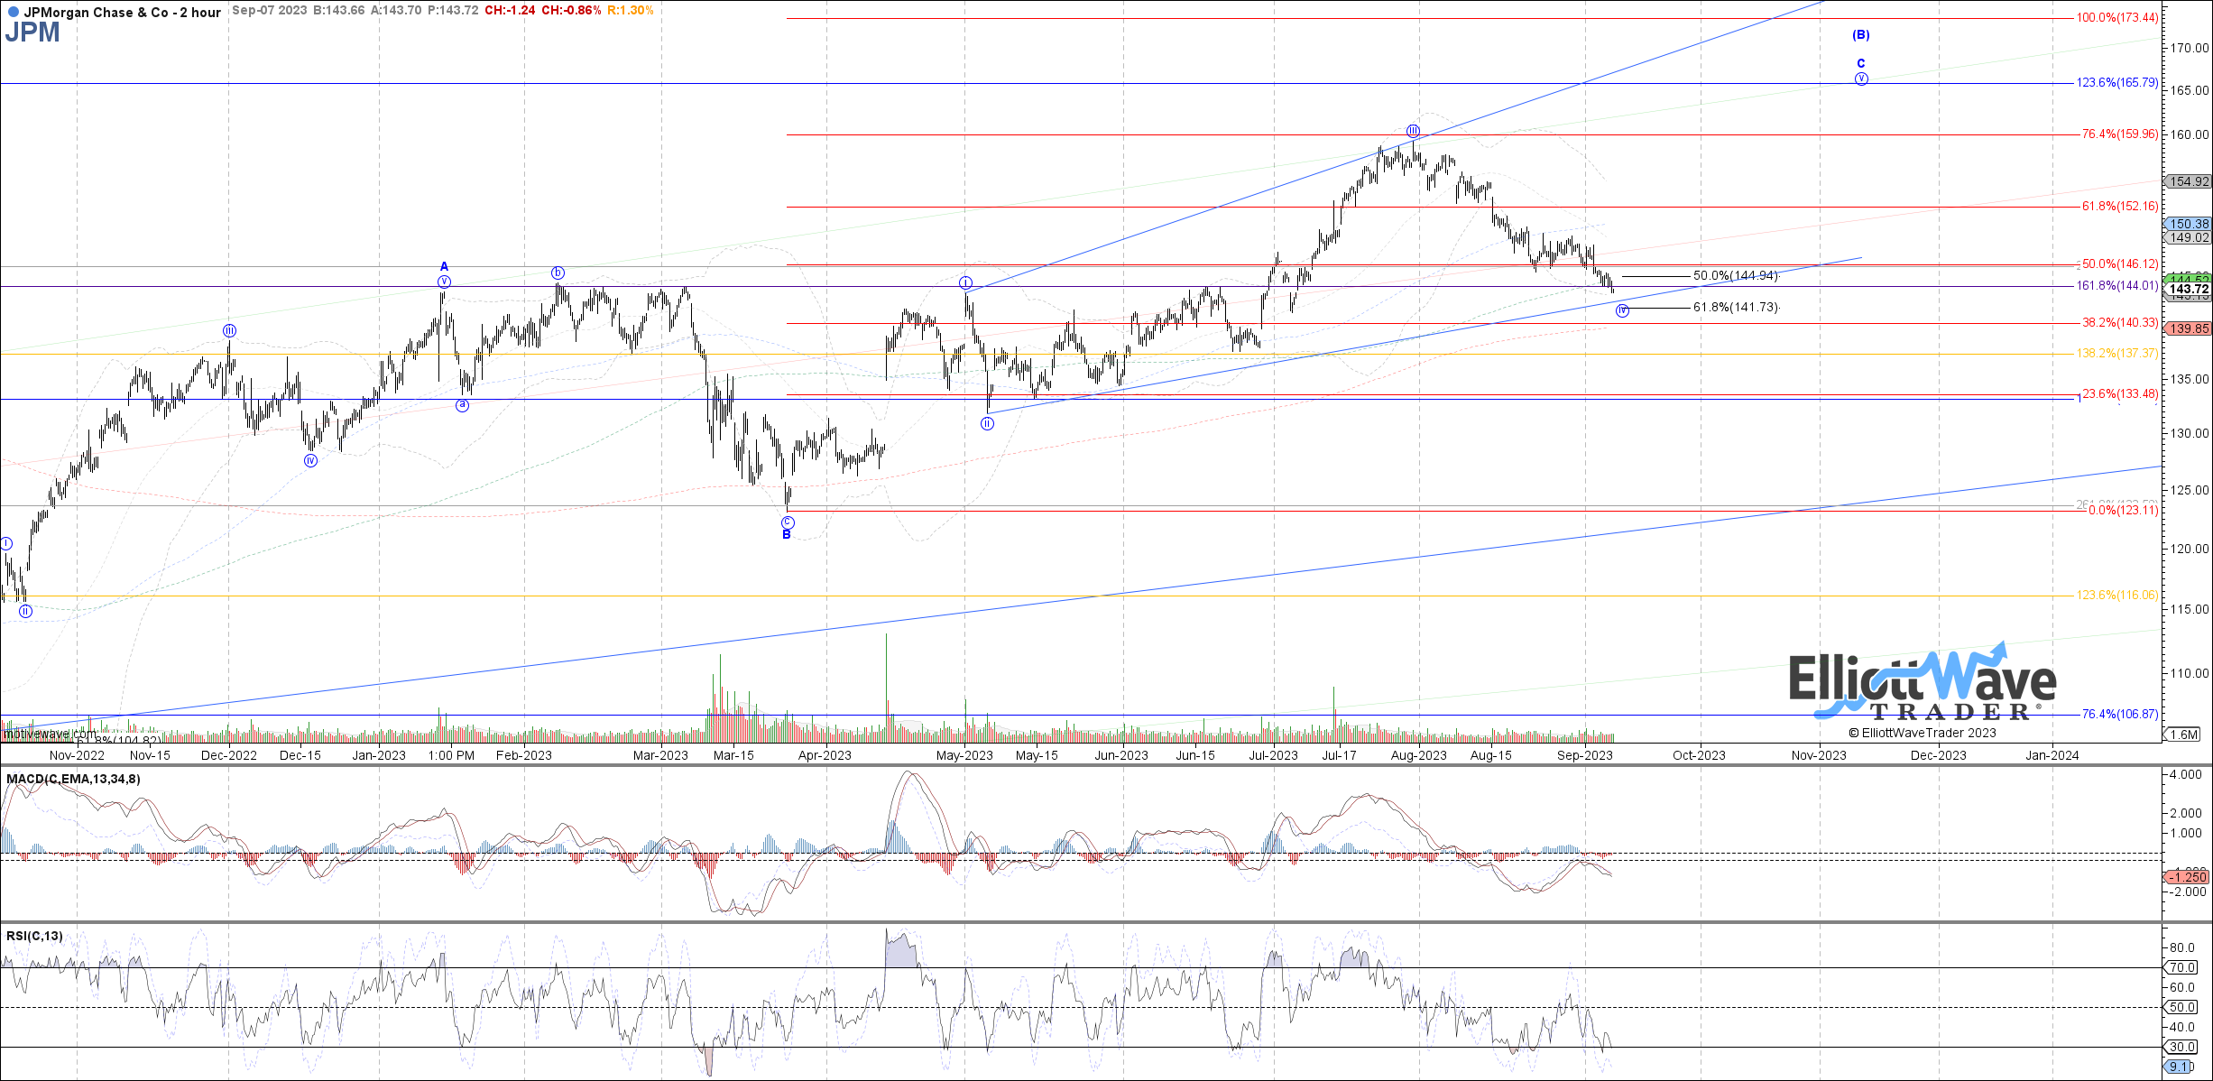Screen dimensions: 2213x1081
Task: Click the Jan-2024 time axis label
Action: pyautogui.click(x=2052, y=755)
